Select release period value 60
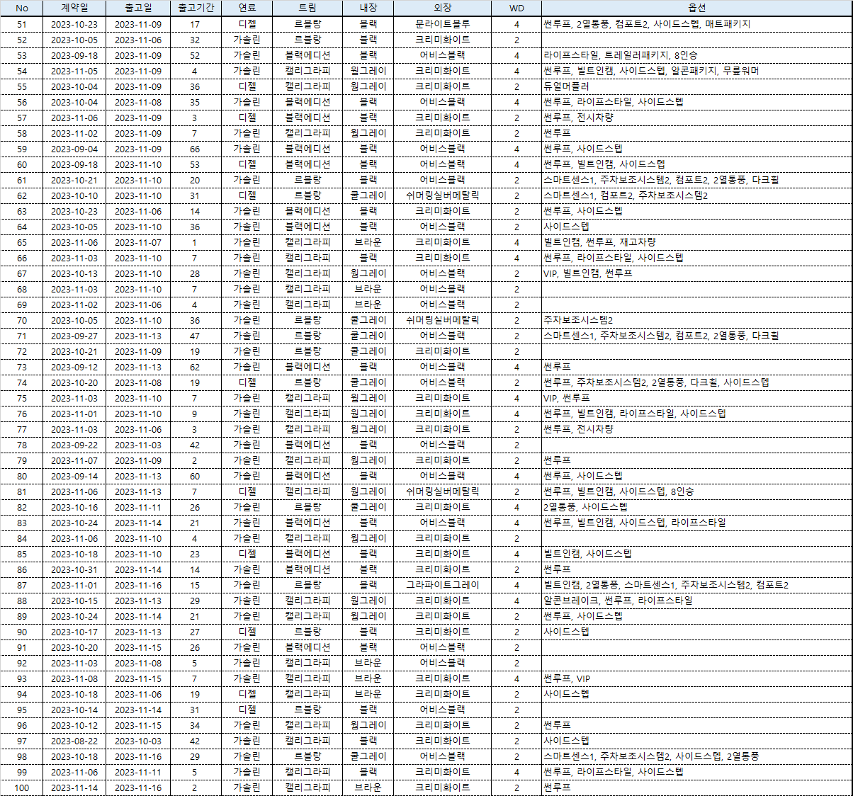The height and width of the screenshot is (796, 853). [x=196, y=476]
